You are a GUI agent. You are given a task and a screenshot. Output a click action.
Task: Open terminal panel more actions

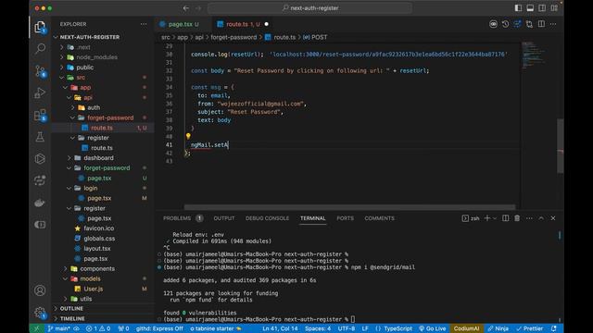529,218
